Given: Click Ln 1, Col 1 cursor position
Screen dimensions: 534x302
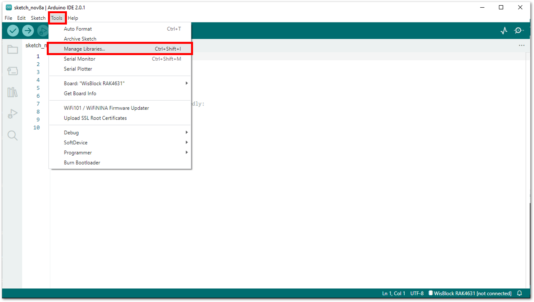Looking at the screenshot, I should [394, 293].
